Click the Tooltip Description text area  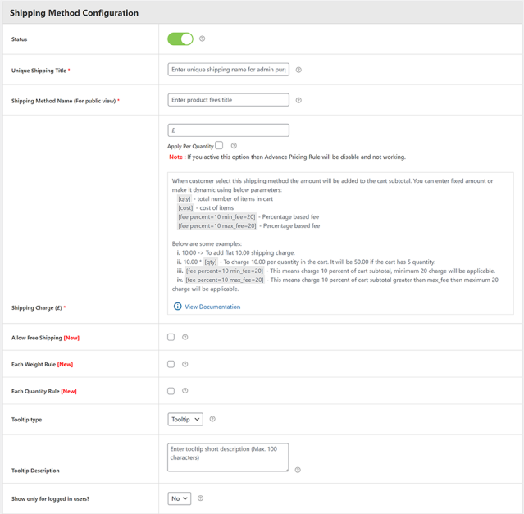pyautogui.click(x=228, y=457)
